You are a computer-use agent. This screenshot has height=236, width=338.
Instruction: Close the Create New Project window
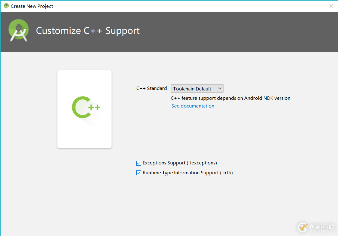pos(331,6)
